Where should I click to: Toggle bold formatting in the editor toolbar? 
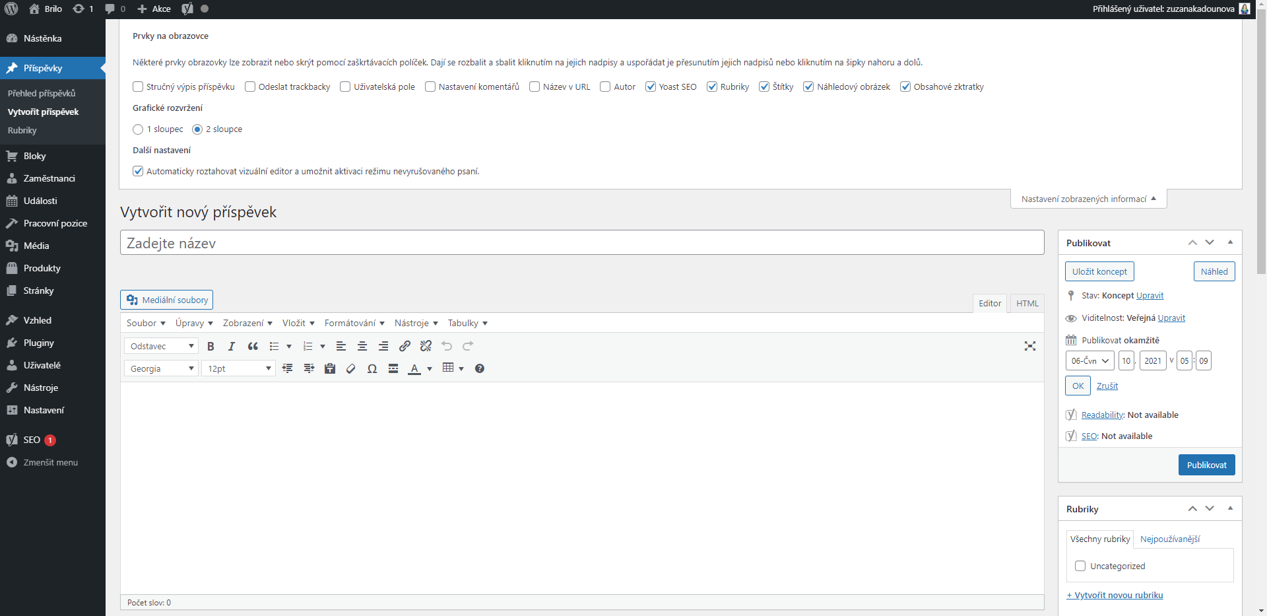[x=211, y=347]
